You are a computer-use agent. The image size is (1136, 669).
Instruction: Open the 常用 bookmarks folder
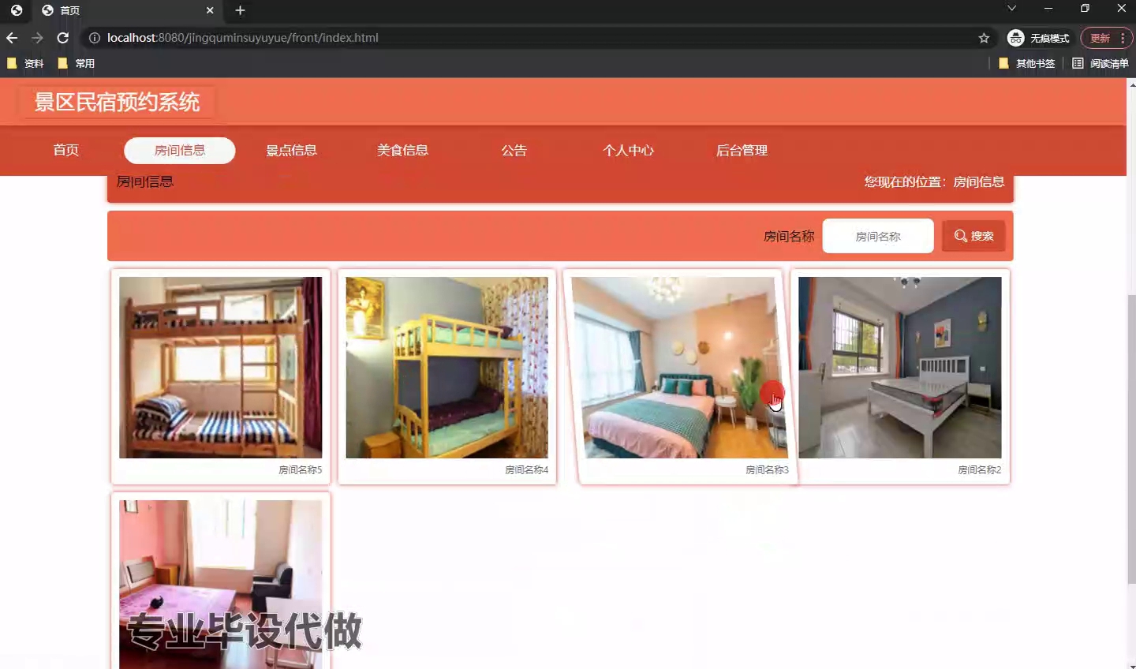76,63
